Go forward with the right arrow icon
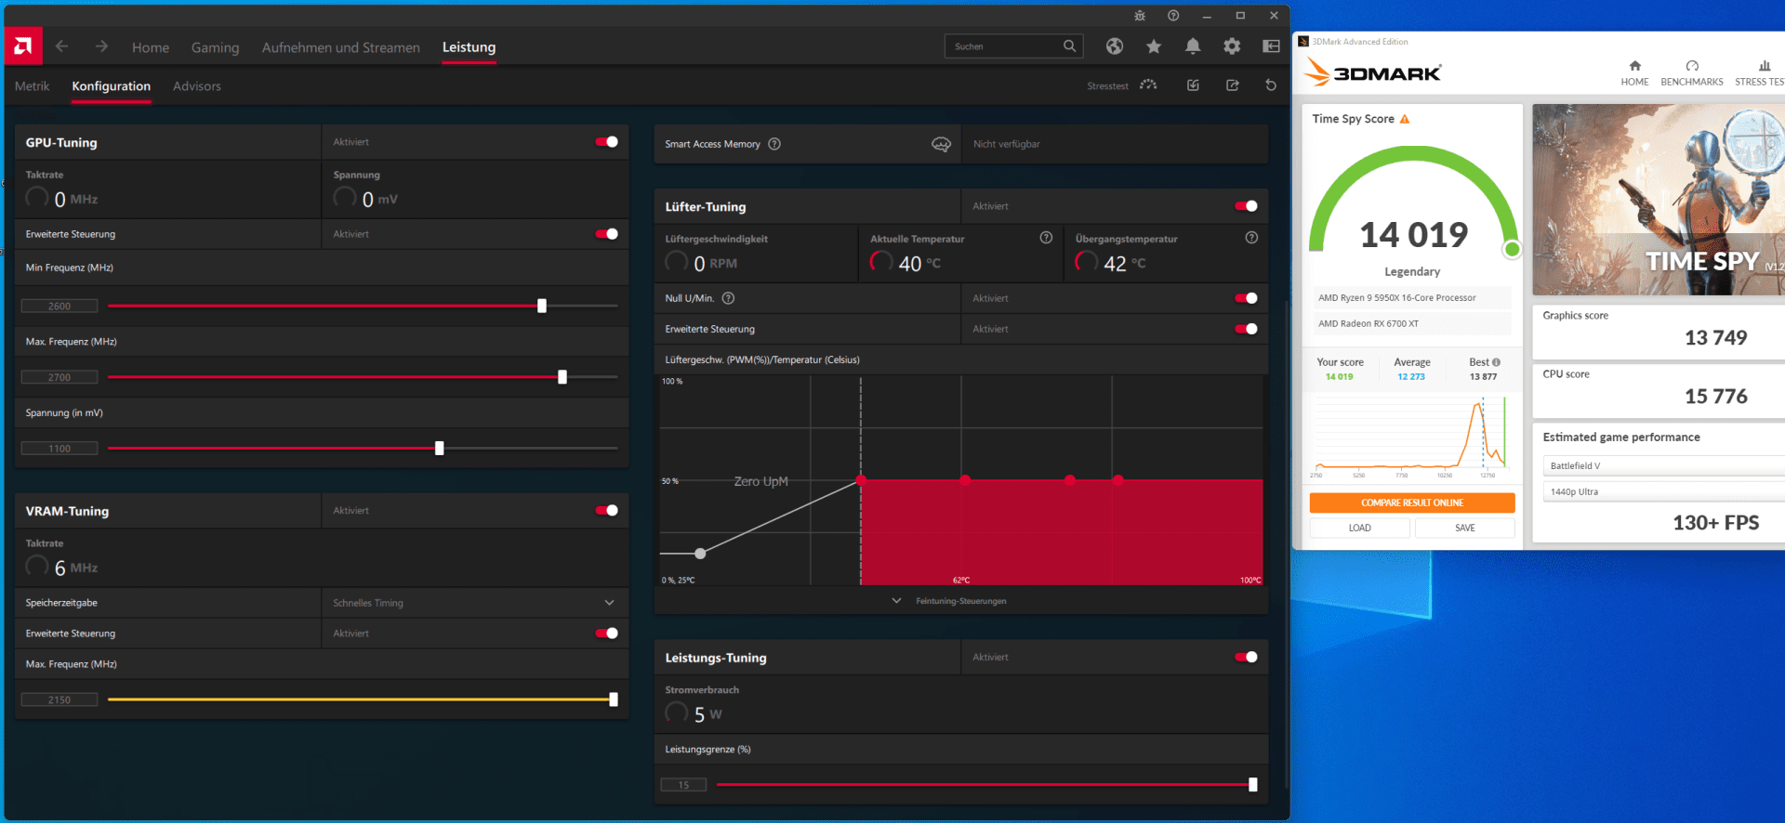This screenshot has height=823, width=1785. click(101, 46)
